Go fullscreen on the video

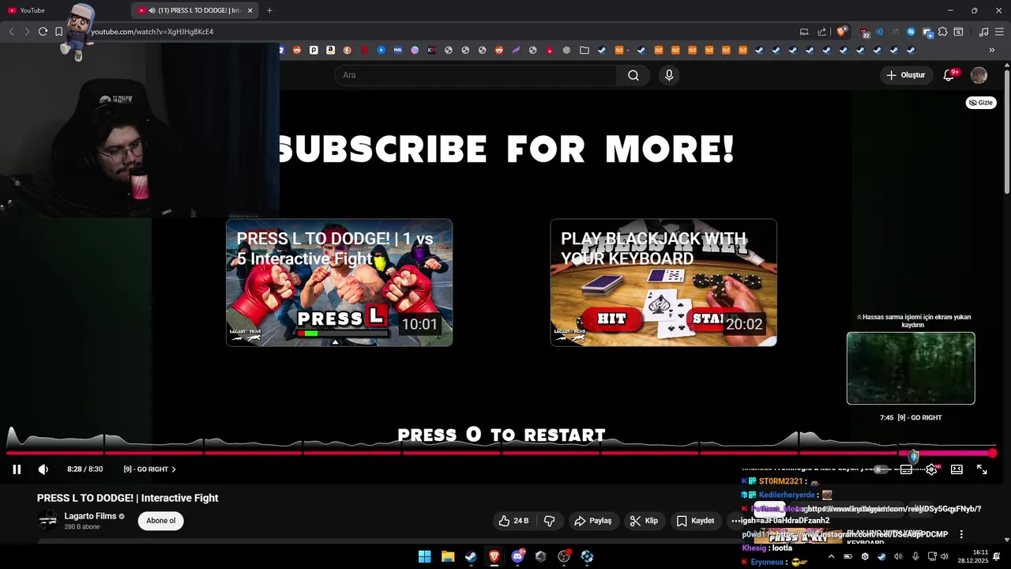pos(982,469)
